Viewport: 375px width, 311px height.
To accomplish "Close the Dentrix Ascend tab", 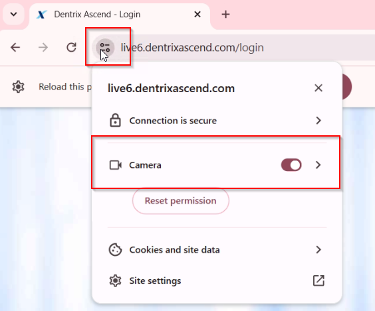I will coord(197,15).
